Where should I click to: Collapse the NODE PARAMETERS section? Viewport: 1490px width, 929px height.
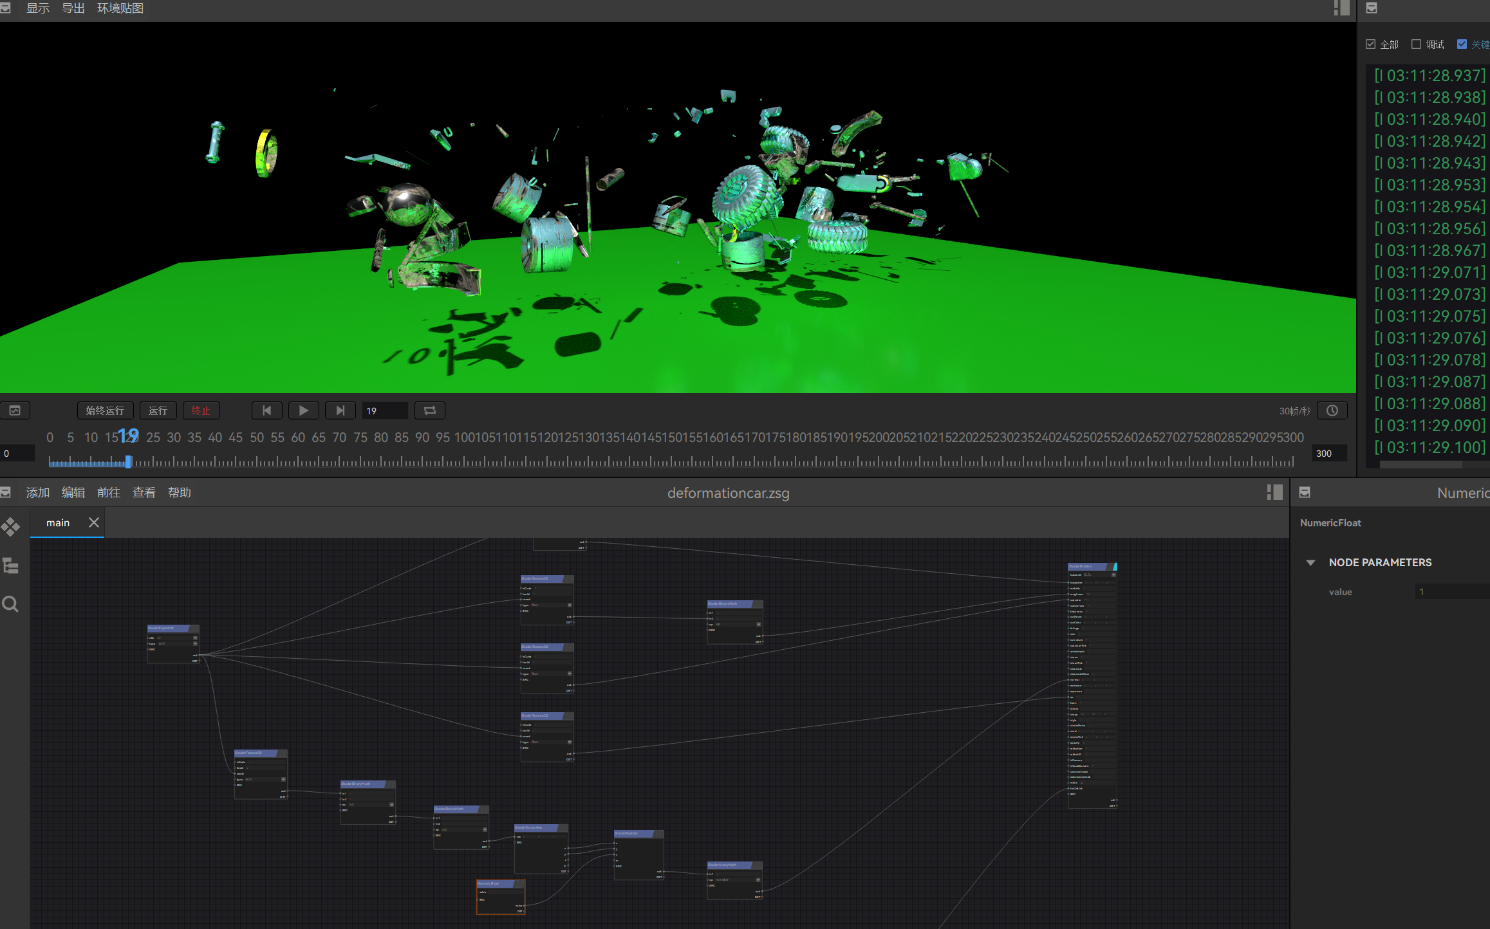click(x=1310, y=562)
